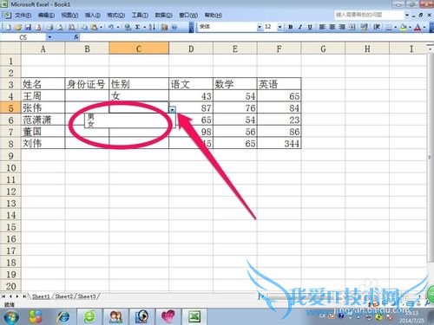This screenshot has height=325, width=434.
Task: Click the fx insert function button
Action: pyautogui.click(x=76, y=37)
